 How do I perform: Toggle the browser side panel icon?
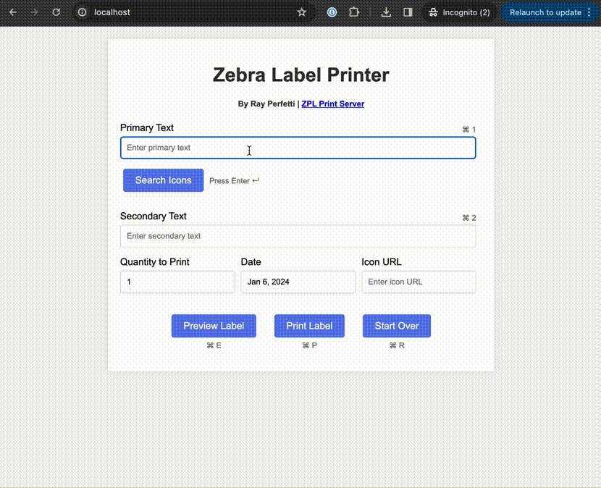[x=408, y=12]
